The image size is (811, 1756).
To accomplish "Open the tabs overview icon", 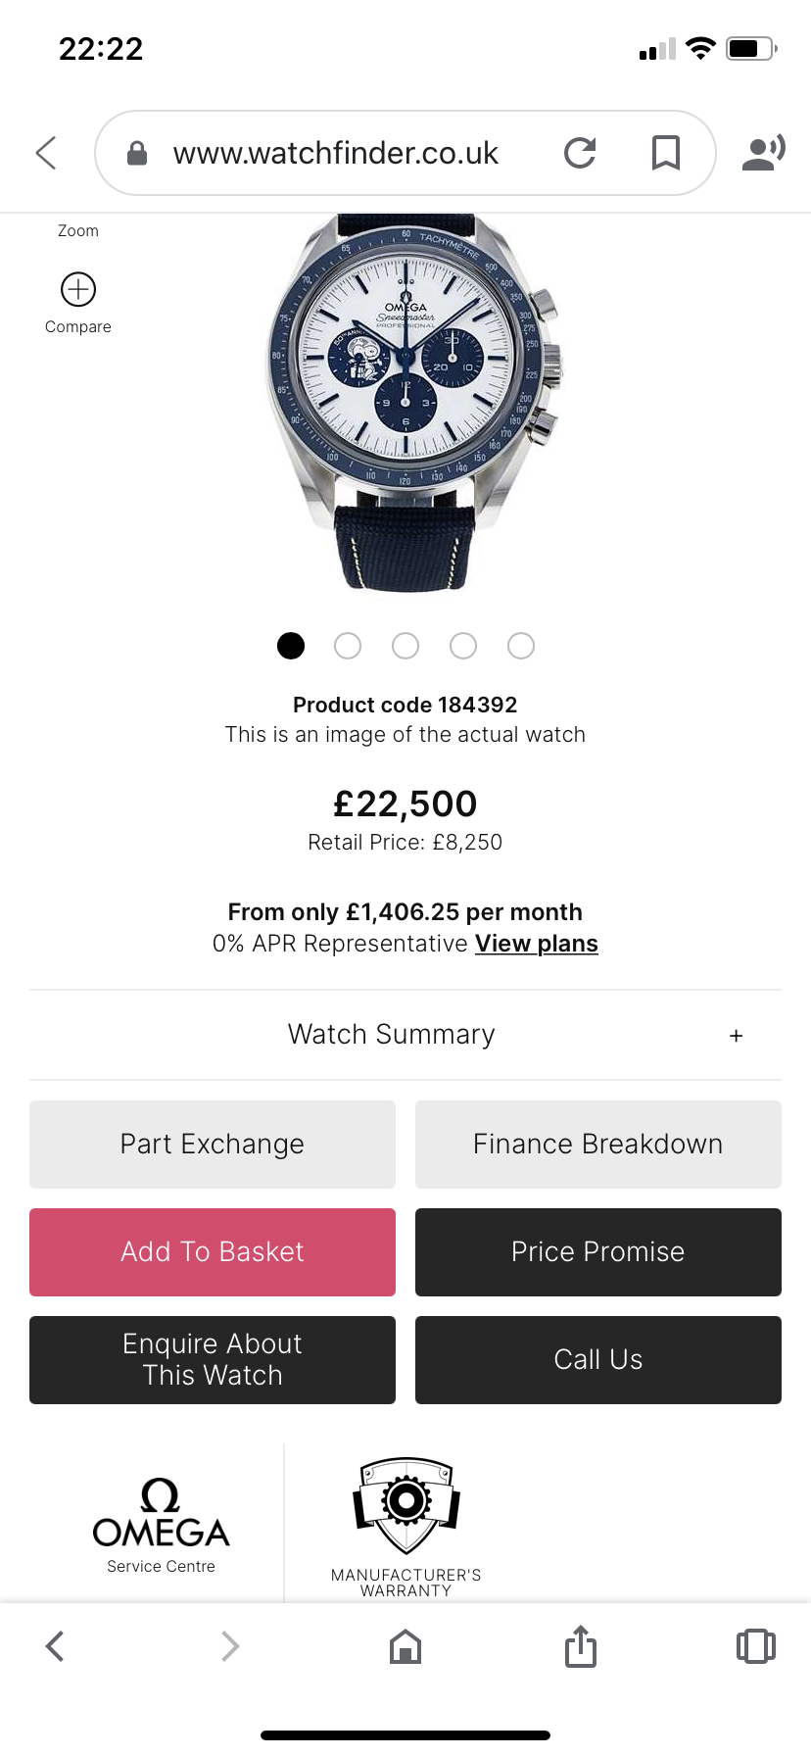I will pyautogui.click(x=755, y=1646).
